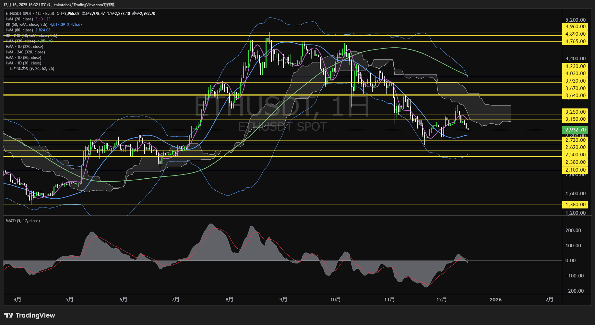Click the yellow 3,640.00 price level label
The width and height of the screenshot is (595, 325).
pyautogui.click(x=575, y=95)
